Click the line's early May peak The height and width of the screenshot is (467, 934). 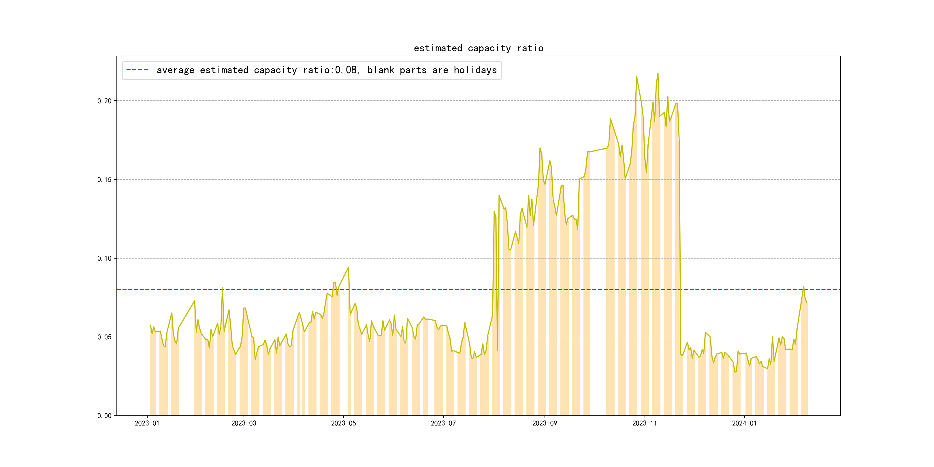349,268
